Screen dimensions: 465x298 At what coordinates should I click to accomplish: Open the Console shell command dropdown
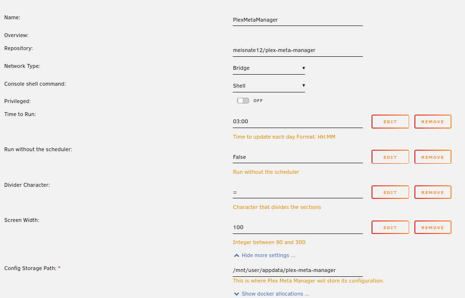click(268, 86)
